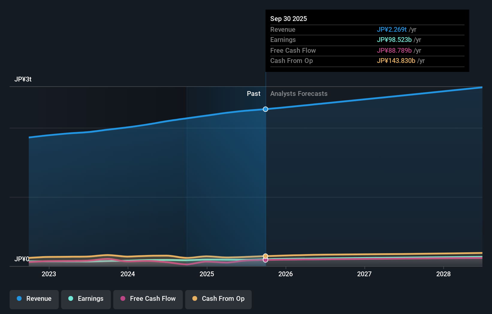This screenshot has width=492, height=314.
Task: Hide Earnings using its legend entry
Action: tap(86, 299)
